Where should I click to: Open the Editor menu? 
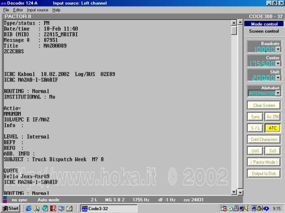tap(18, 10)
